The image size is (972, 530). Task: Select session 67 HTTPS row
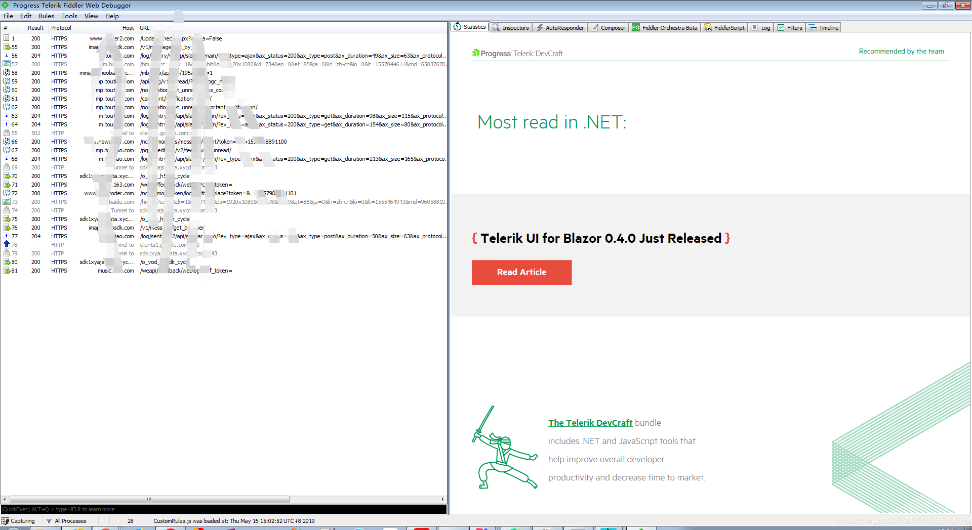point(223,150)
